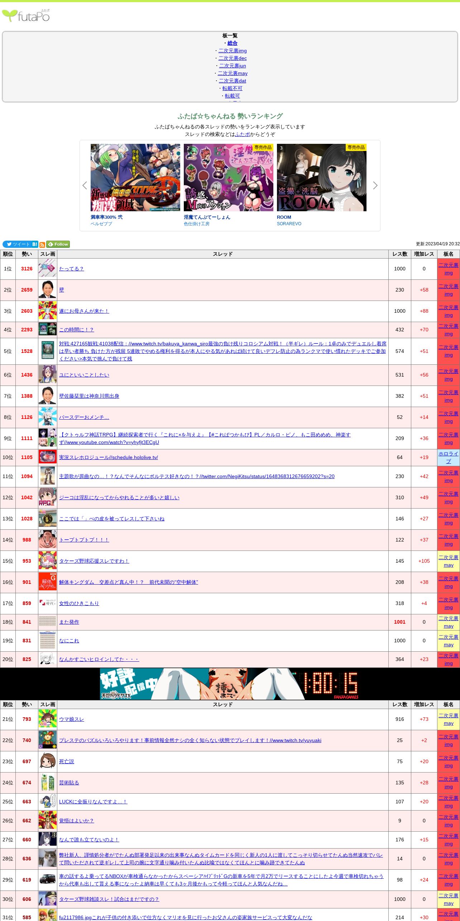Open thread タケーズ野球雑談スレ
This screenshot has width=460, height=921.
(109, 899)
